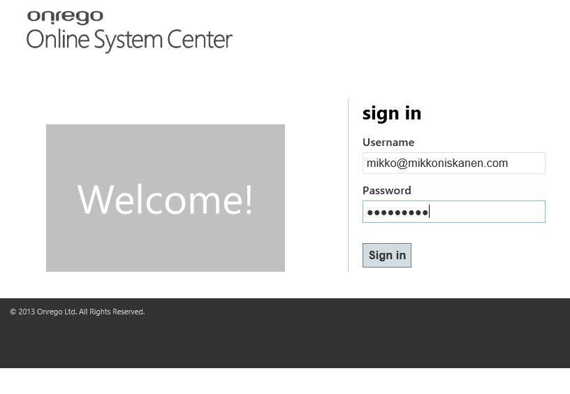Click "Onrego Ltd." in the footer
Image resolution: width=570 pixels, height=394 pixels.
point(57,312)
